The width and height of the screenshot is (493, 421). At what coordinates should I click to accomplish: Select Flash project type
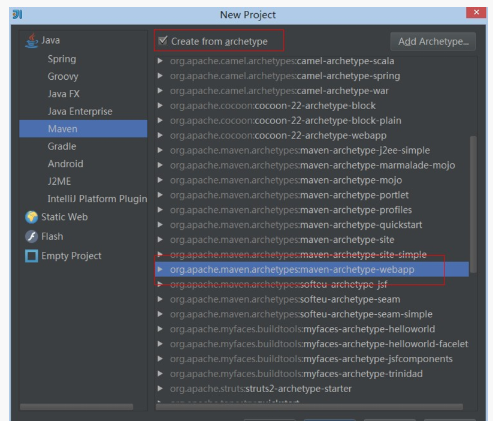52,236
